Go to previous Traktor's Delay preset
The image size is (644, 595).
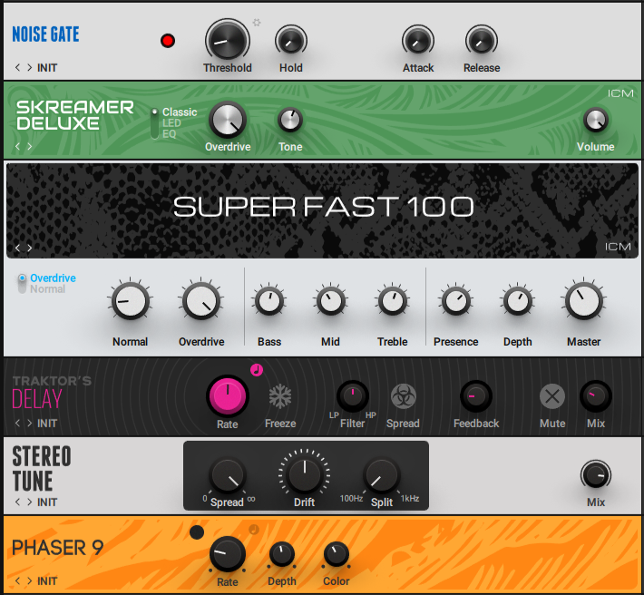[x=17, y=423]
